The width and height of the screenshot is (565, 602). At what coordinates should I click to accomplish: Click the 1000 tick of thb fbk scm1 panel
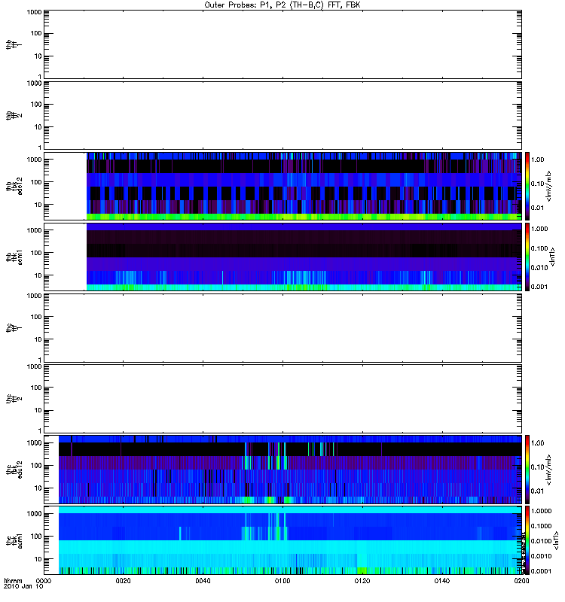[34, 230]
